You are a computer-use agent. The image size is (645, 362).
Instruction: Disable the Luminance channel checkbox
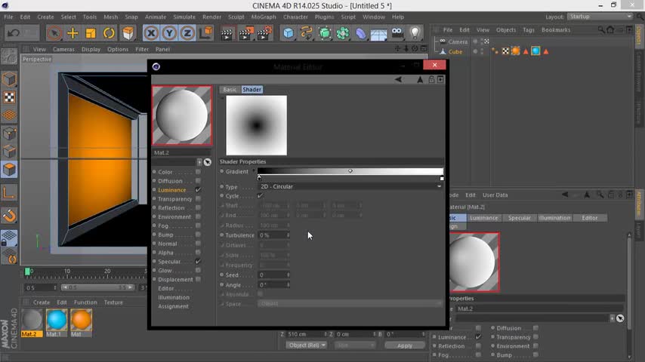tap(198, 190)
